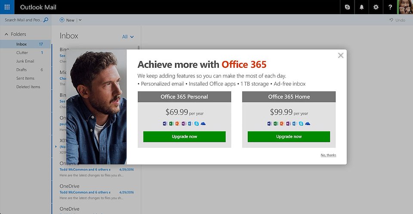This screenshot has height=214, width=413.
Task: Click the New mail plus icon
Action: pos(62,20)
